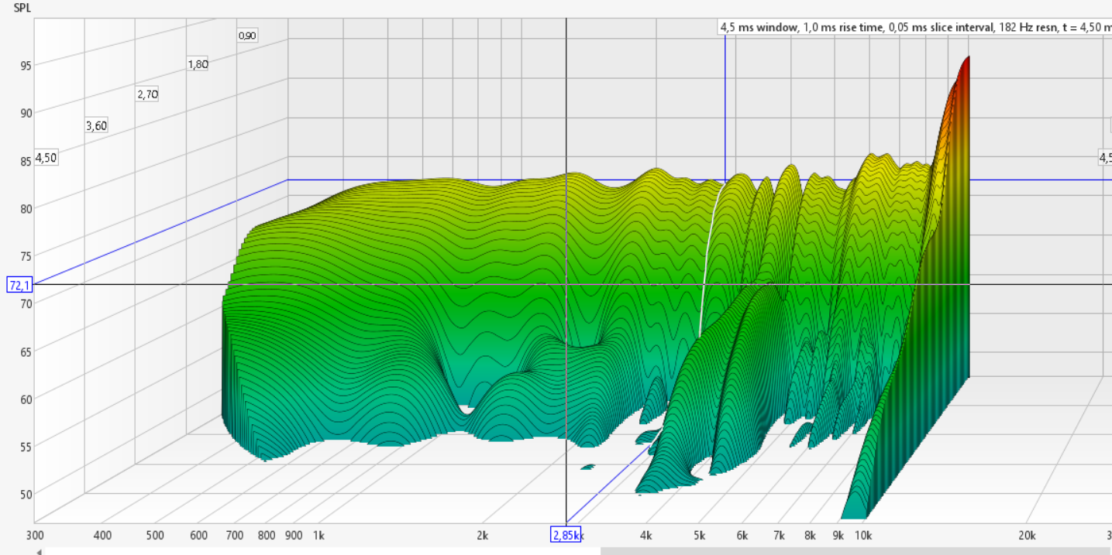Click the 4k frequency axis label
1112x555 pixels.
[646, 536]
